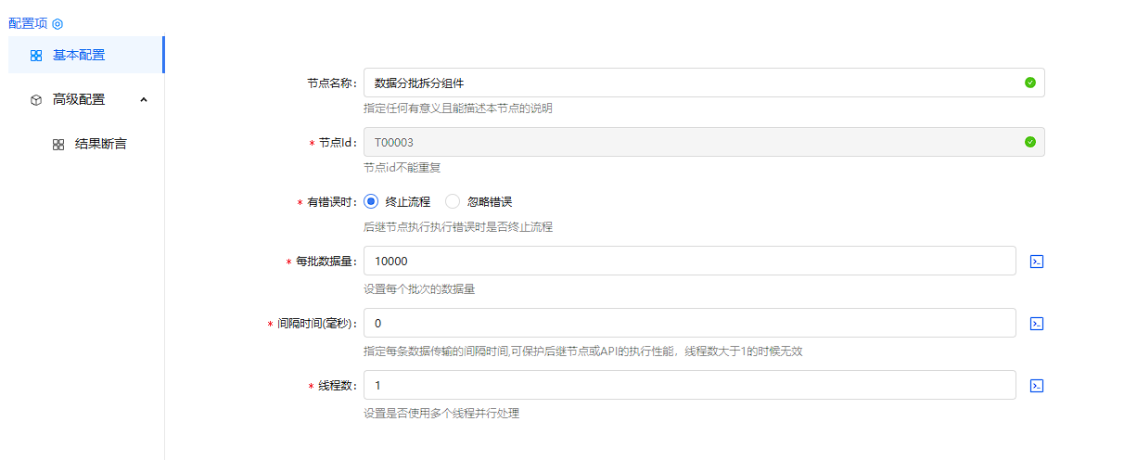Viewport: 1137px width, 460px height.
Task: Click the 线程数 input field
Action: [686, 386]
